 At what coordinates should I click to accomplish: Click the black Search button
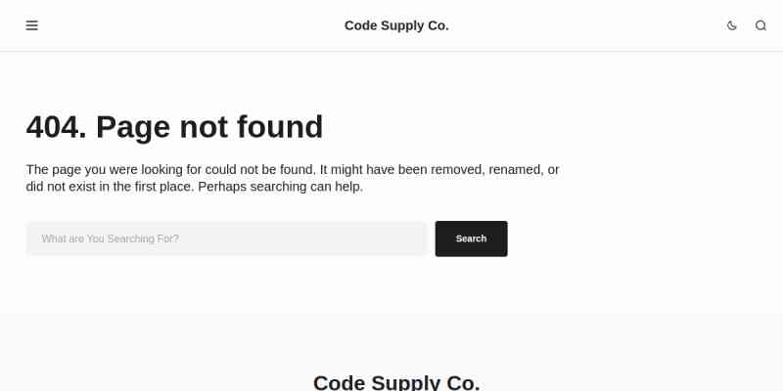coord(471,239)
